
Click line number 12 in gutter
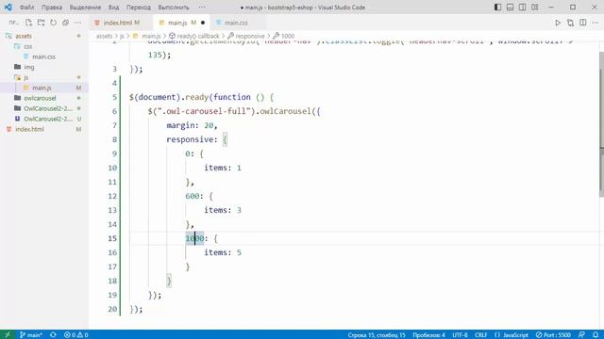(112, 196)
